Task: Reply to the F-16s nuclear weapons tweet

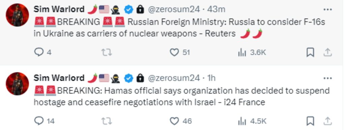Action: click(43, 52)
